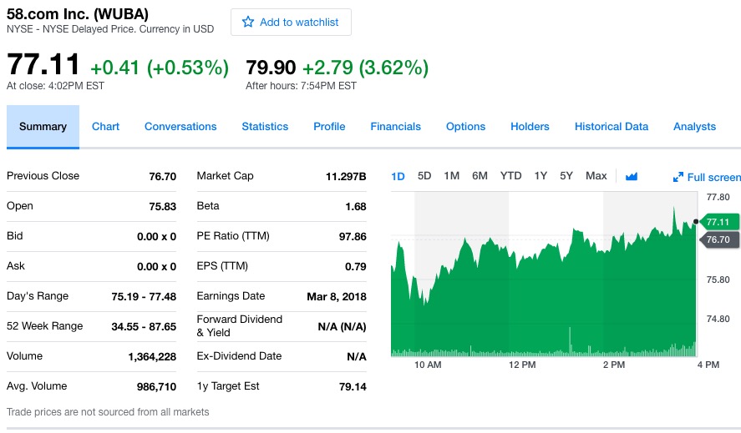
Task: Click the trade prices disclaimer text
Action: 108,412
